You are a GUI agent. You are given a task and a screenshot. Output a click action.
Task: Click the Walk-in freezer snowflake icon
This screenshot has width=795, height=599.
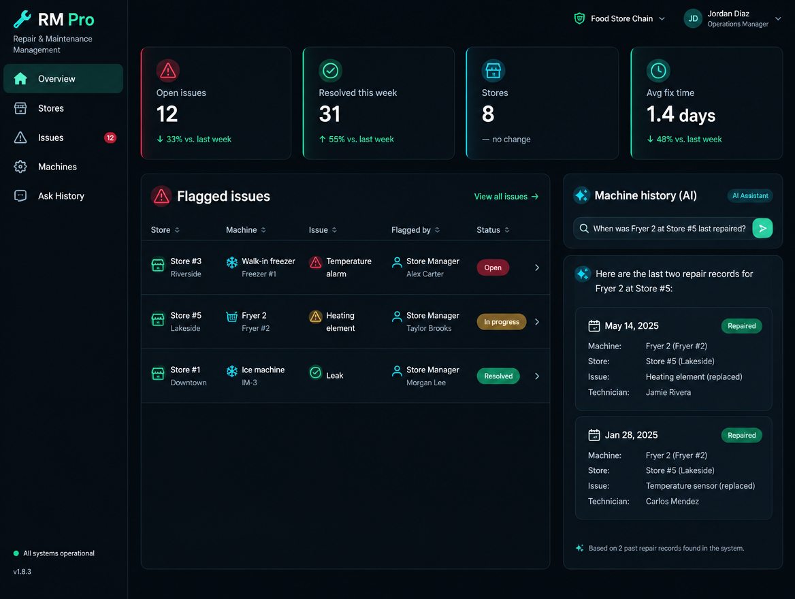pyautogui.click(x=231, y=262)
